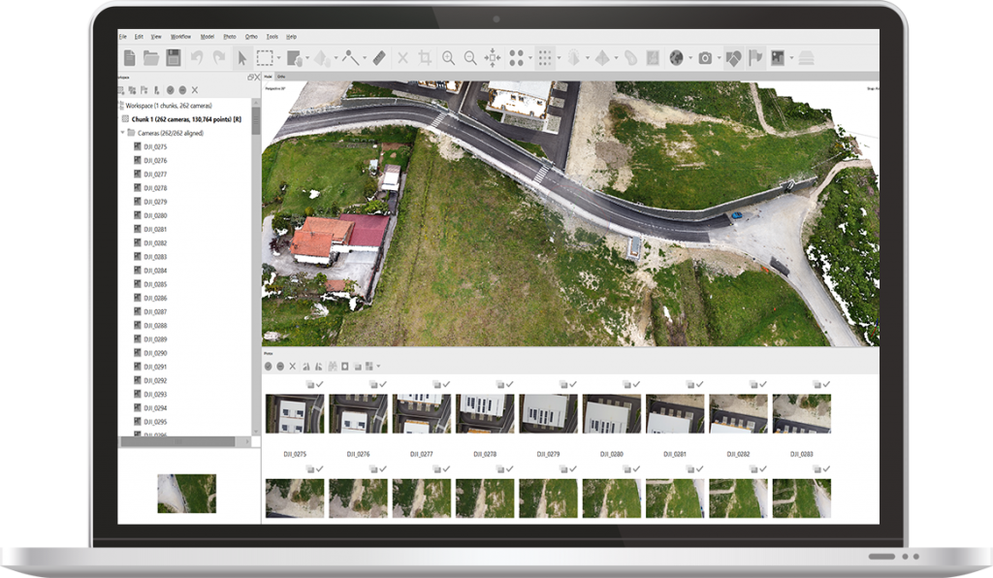Select the Ruler measurement tool
Screen dimensions: 993x578
point(378,58)
